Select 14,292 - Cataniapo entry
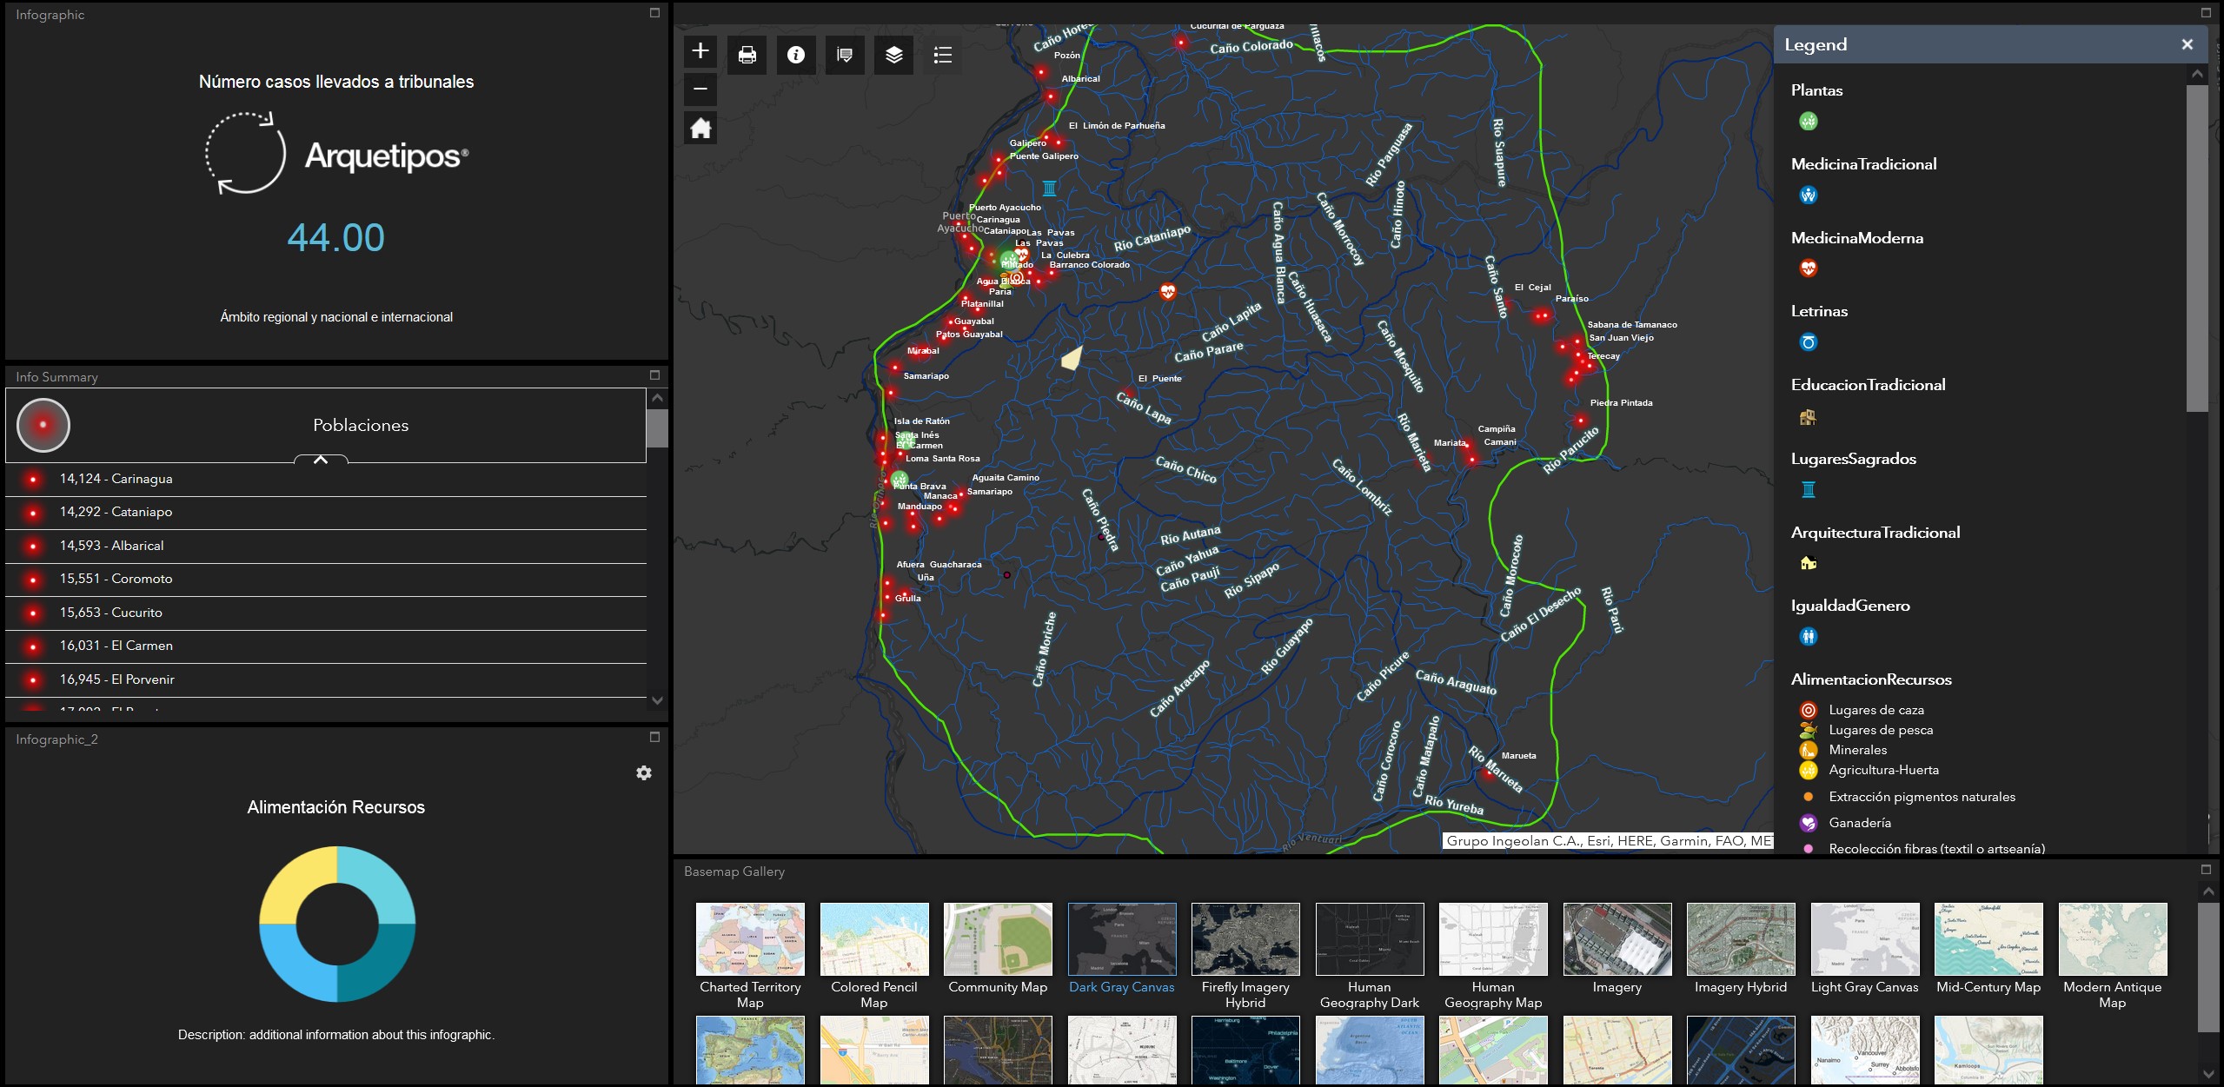 point(326,513)
